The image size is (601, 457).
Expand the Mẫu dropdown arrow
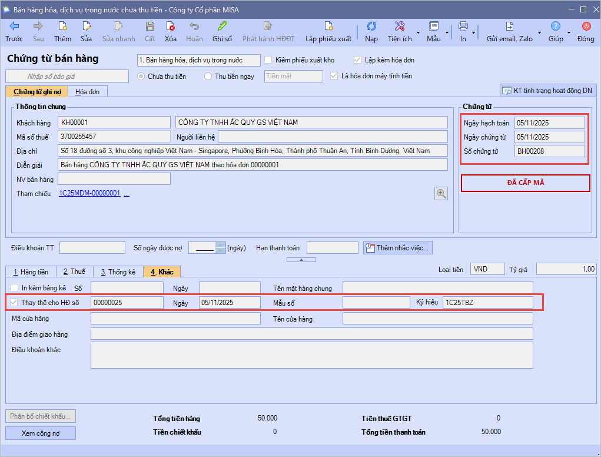coord(447,32)
